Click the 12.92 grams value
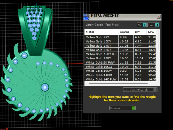This screenshot has width=173, height=130. point(124,79)
